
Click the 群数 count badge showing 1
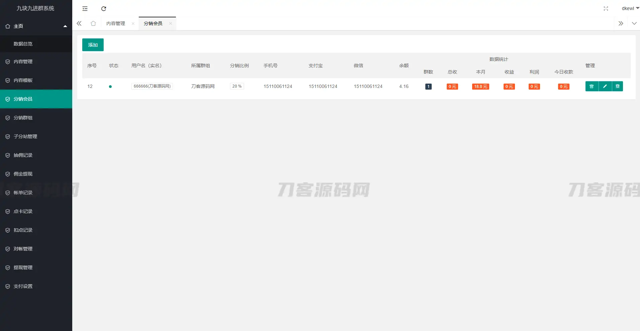point(428,86)
